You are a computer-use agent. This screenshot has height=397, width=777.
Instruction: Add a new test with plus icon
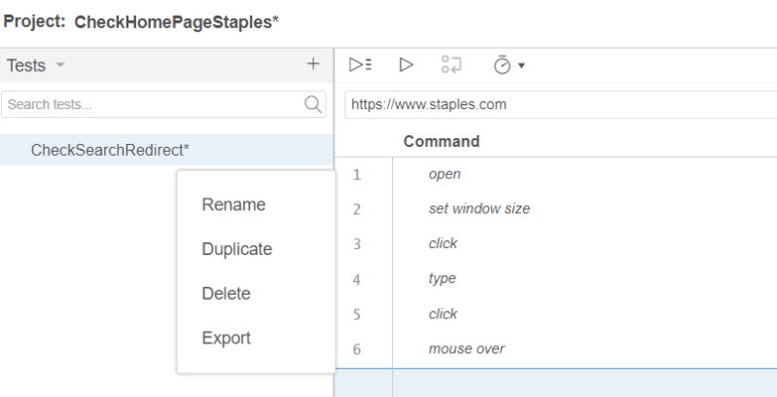pos(313,64)
